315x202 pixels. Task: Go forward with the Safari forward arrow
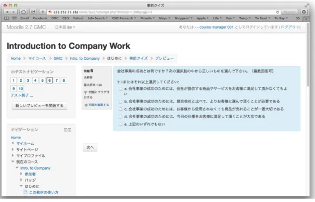14,12
